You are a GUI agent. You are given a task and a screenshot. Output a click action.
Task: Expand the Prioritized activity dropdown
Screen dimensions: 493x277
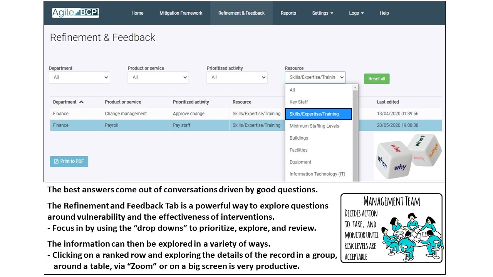(237, 77)
